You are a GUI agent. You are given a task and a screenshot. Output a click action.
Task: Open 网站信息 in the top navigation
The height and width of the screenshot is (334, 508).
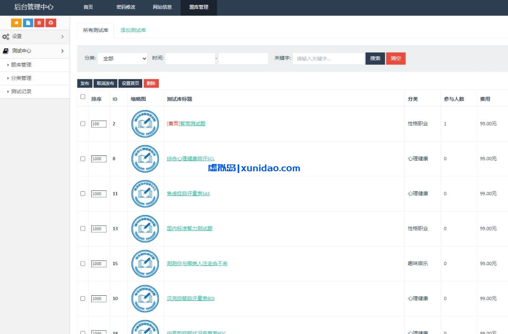(x=162, y=7)
